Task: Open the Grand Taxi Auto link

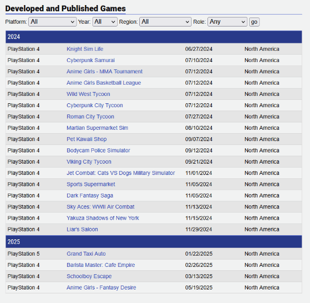Action: tap(86, 254)
